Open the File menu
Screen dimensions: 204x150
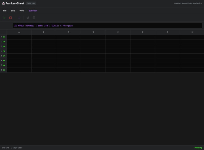5,11
